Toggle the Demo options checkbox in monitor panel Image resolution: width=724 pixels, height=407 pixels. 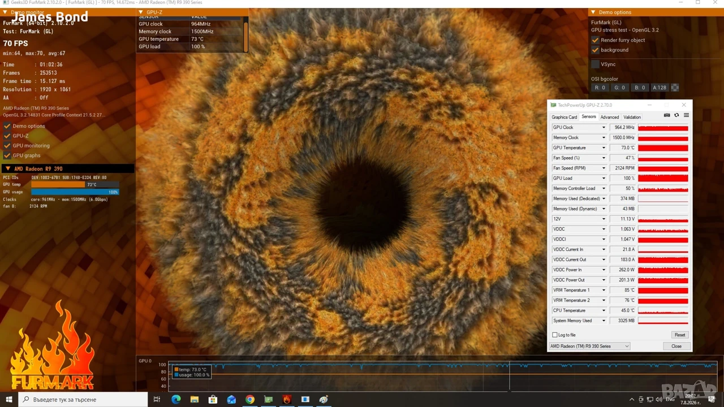tap(7, 126)
